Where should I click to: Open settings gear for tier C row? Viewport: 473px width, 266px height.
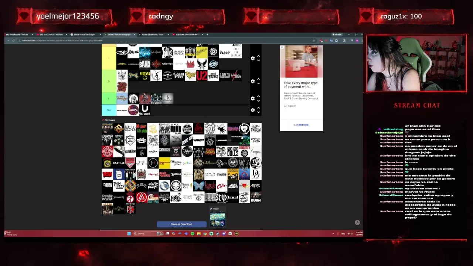[253, 58]
